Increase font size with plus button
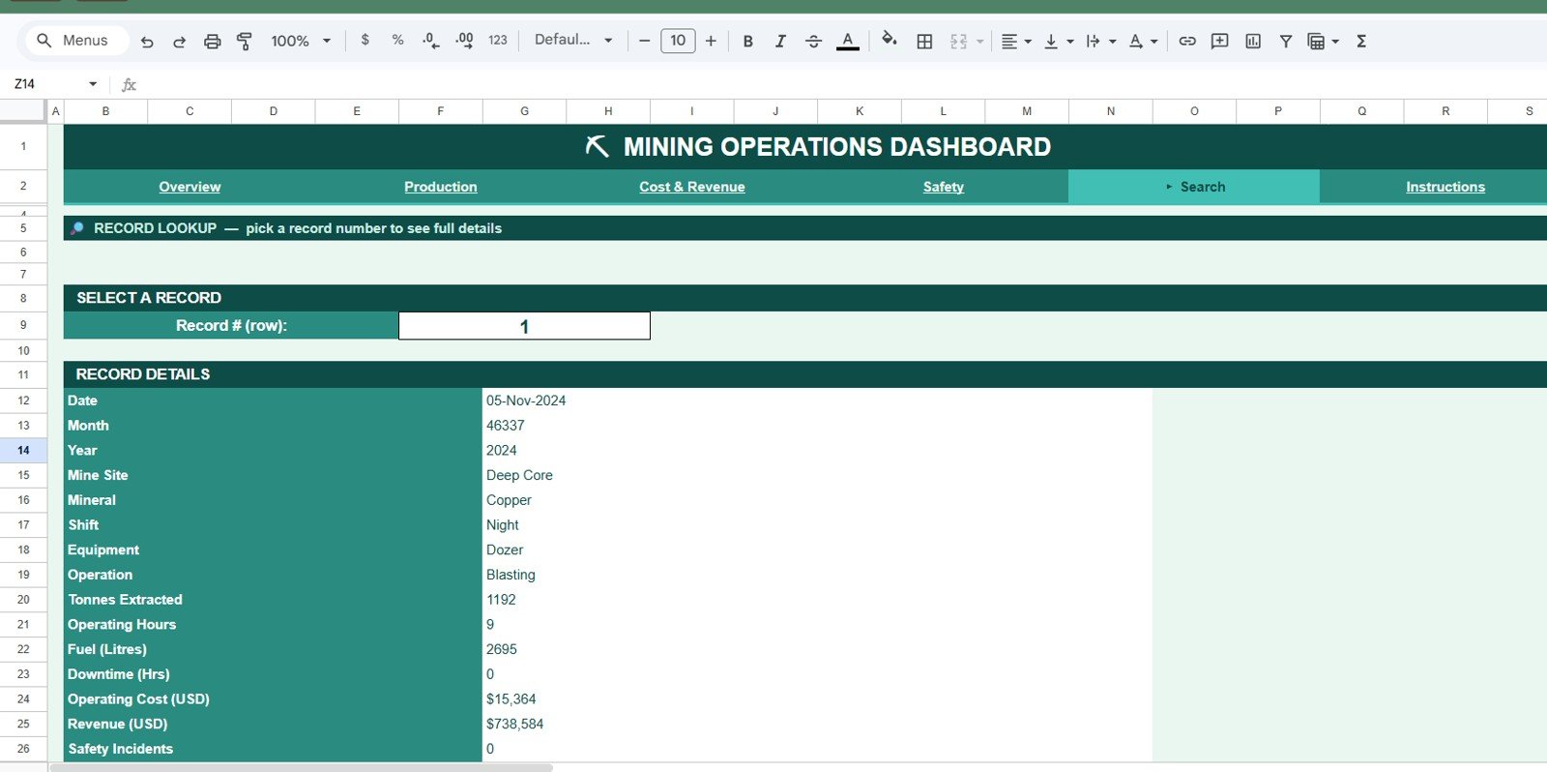Screen dimensions: 1547x772 [x=711, y=41]
